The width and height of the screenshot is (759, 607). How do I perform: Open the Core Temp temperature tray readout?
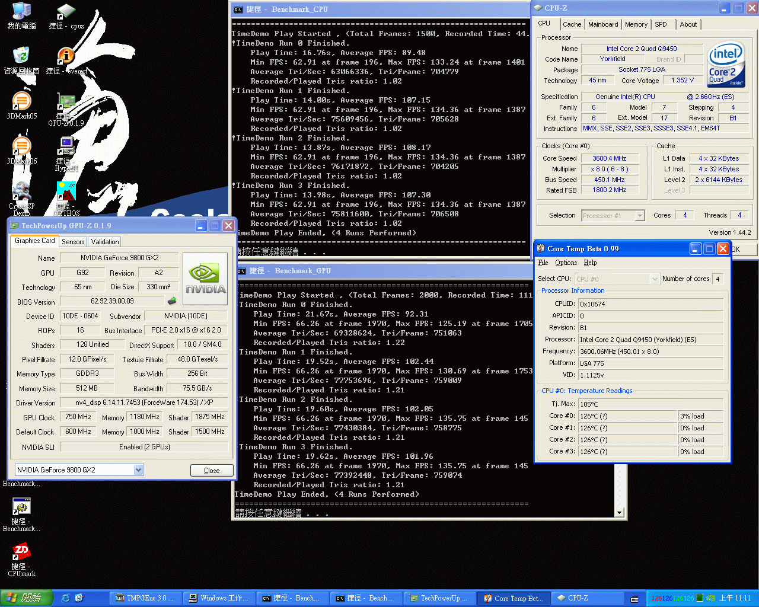[x=672, y=599]
